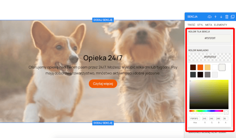Open the Kolor nakładki color field
The image size is (236, 138).
[x=210, y=57]
